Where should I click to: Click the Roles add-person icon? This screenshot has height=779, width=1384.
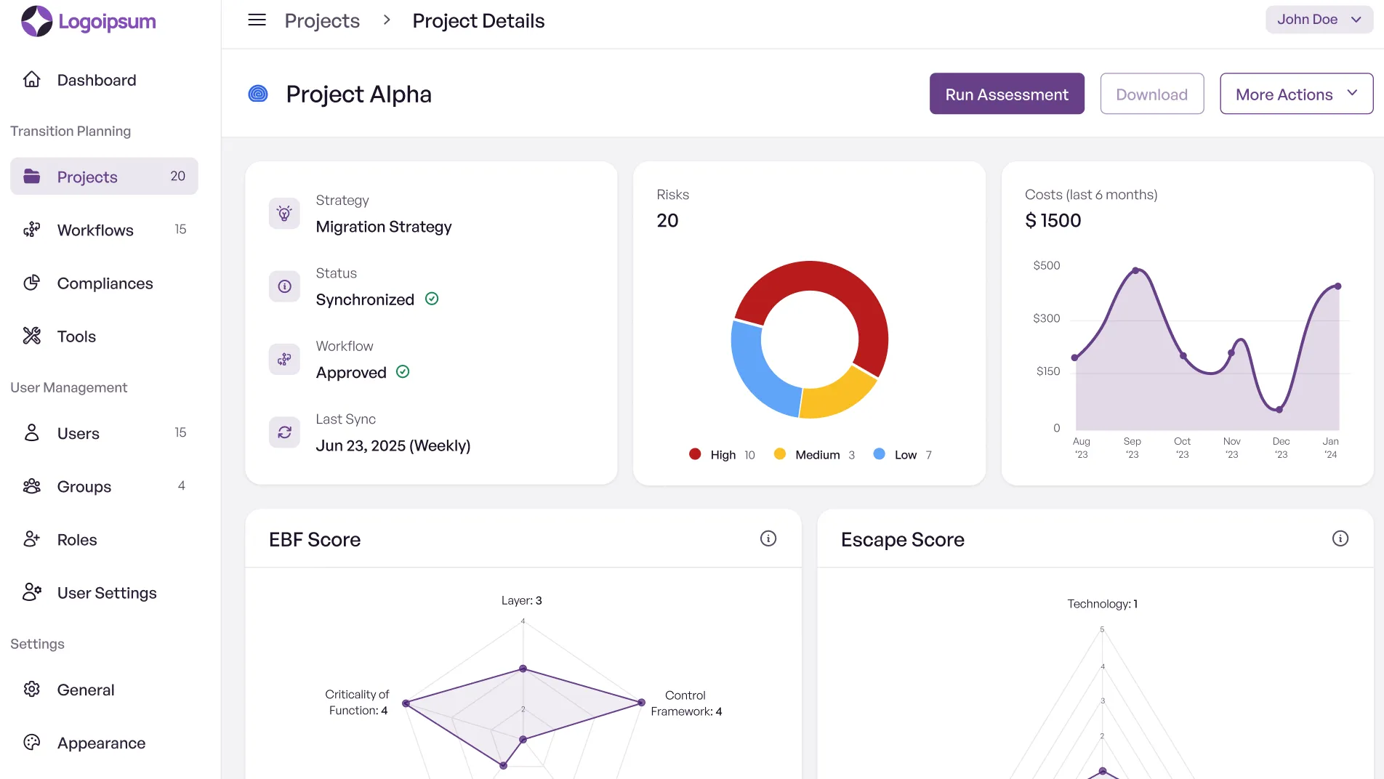(32, 539)
